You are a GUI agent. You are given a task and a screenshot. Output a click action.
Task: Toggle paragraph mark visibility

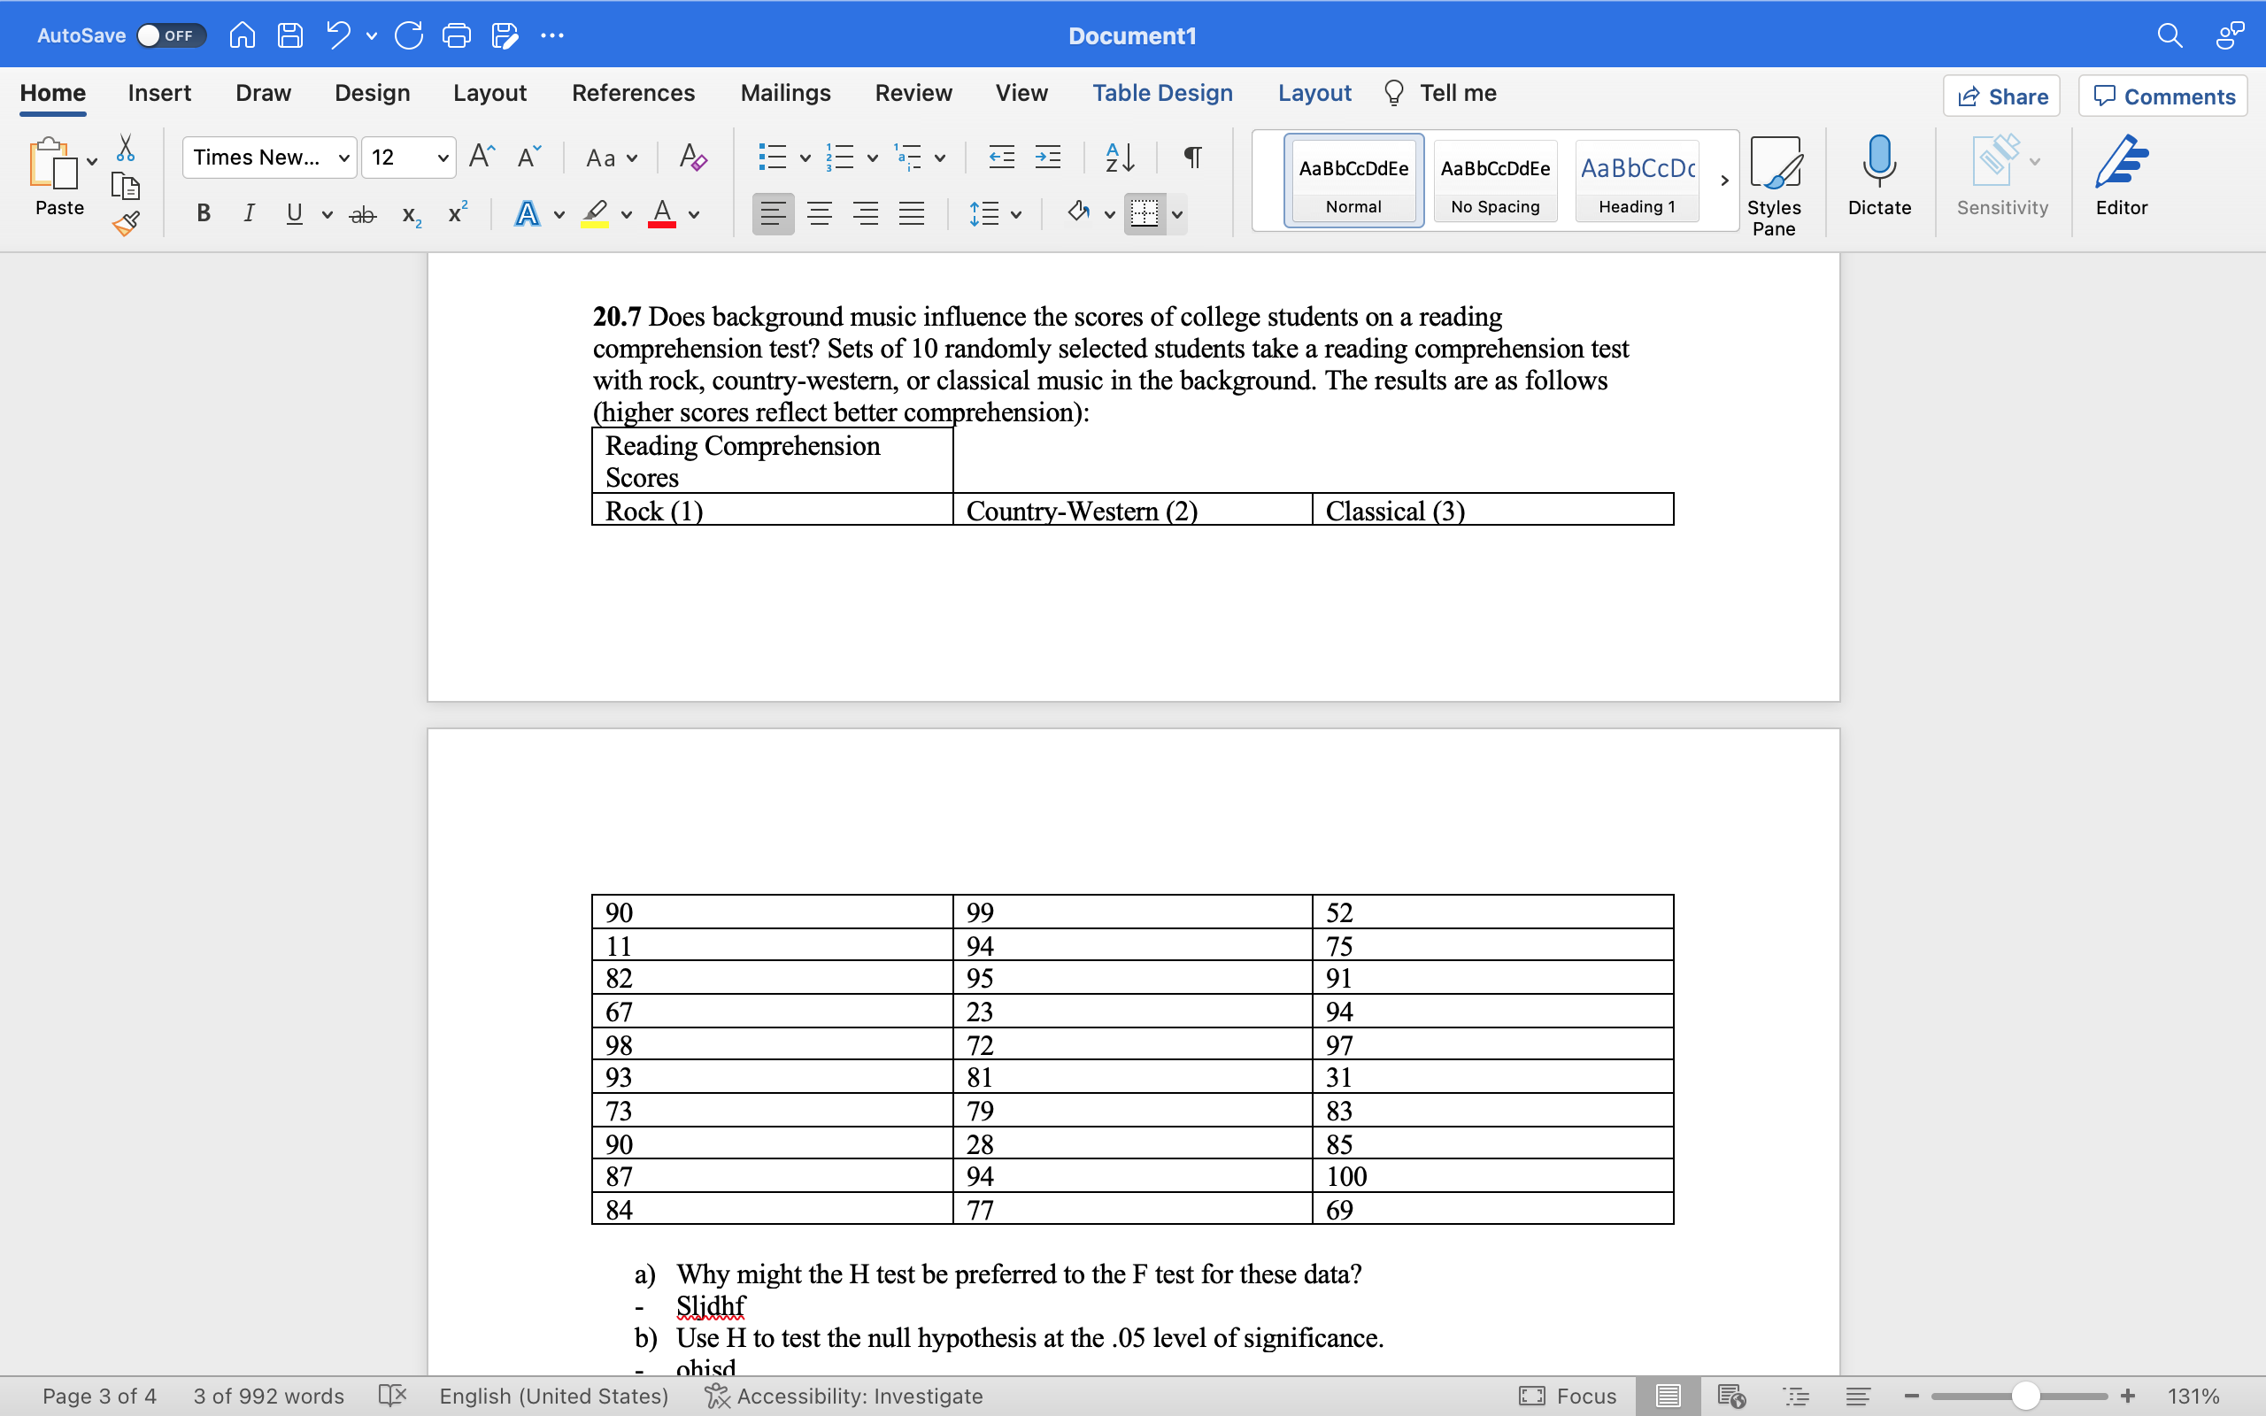coord(1191,157)
